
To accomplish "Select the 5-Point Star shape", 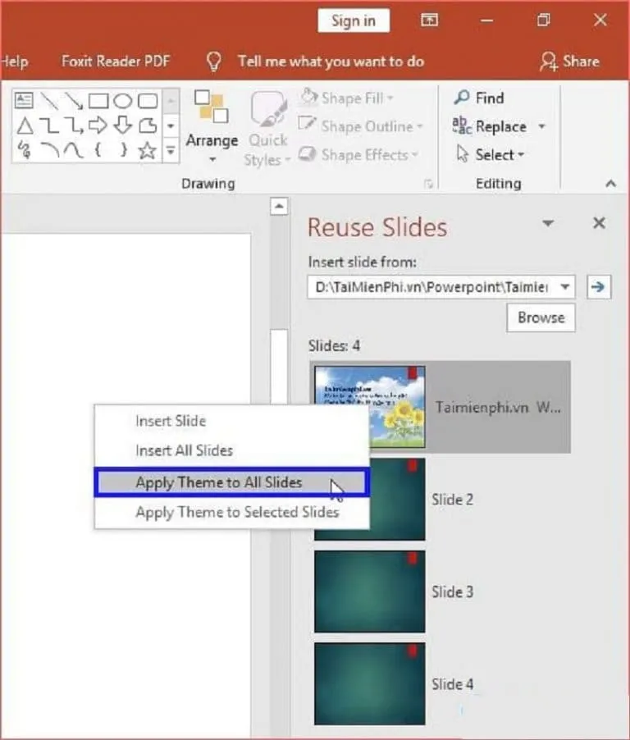I will pyautogui.click(x=147, y=151).
